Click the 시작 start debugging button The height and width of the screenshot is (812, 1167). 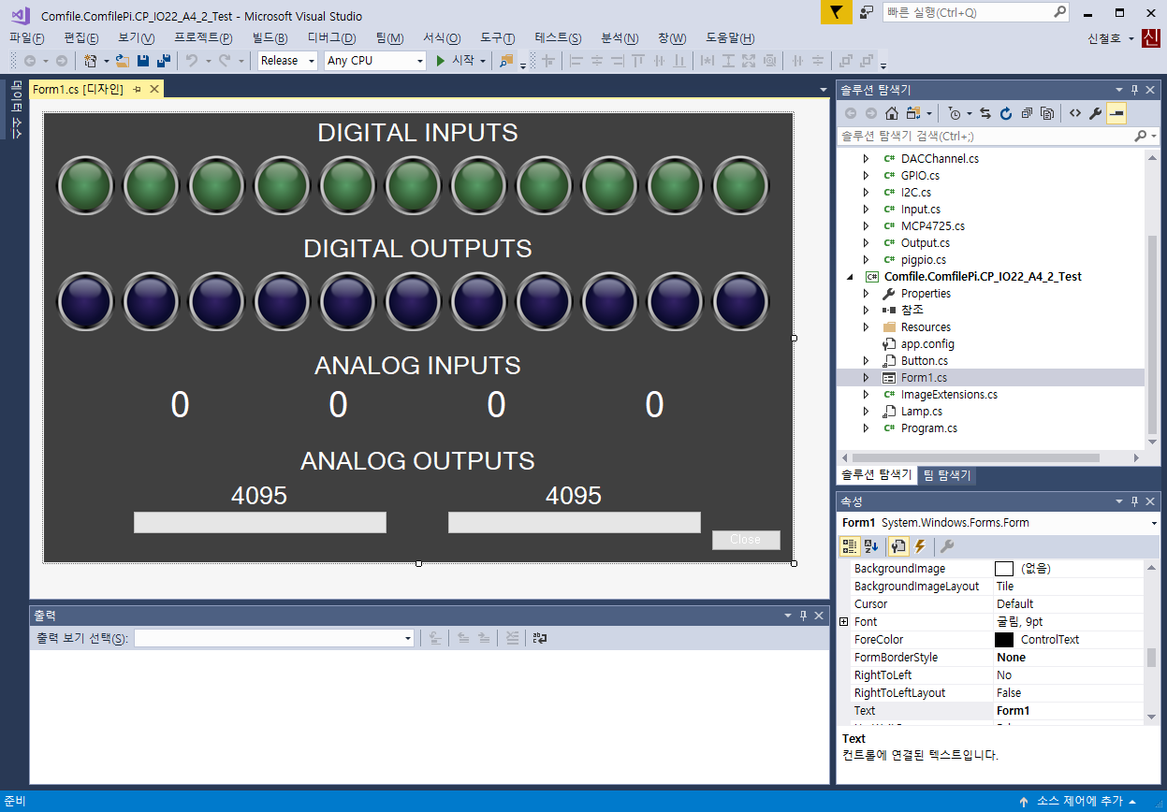coord(455,61)
